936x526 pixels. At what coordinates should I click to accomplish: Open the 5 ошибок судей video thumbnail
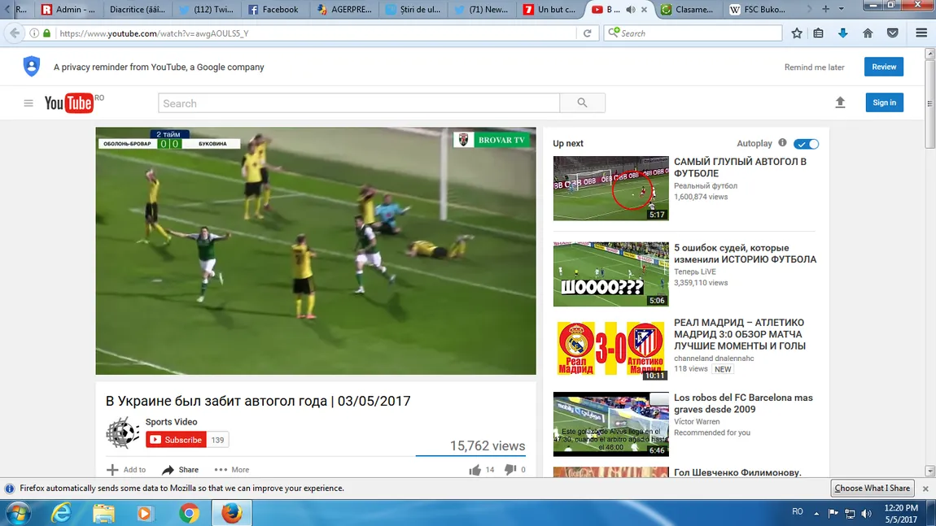tap(610, 274)
